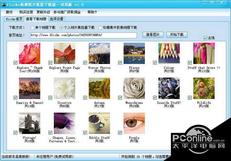Click the app icon in the title bar
Screen dimensions: 231x161
pos(3,5)
